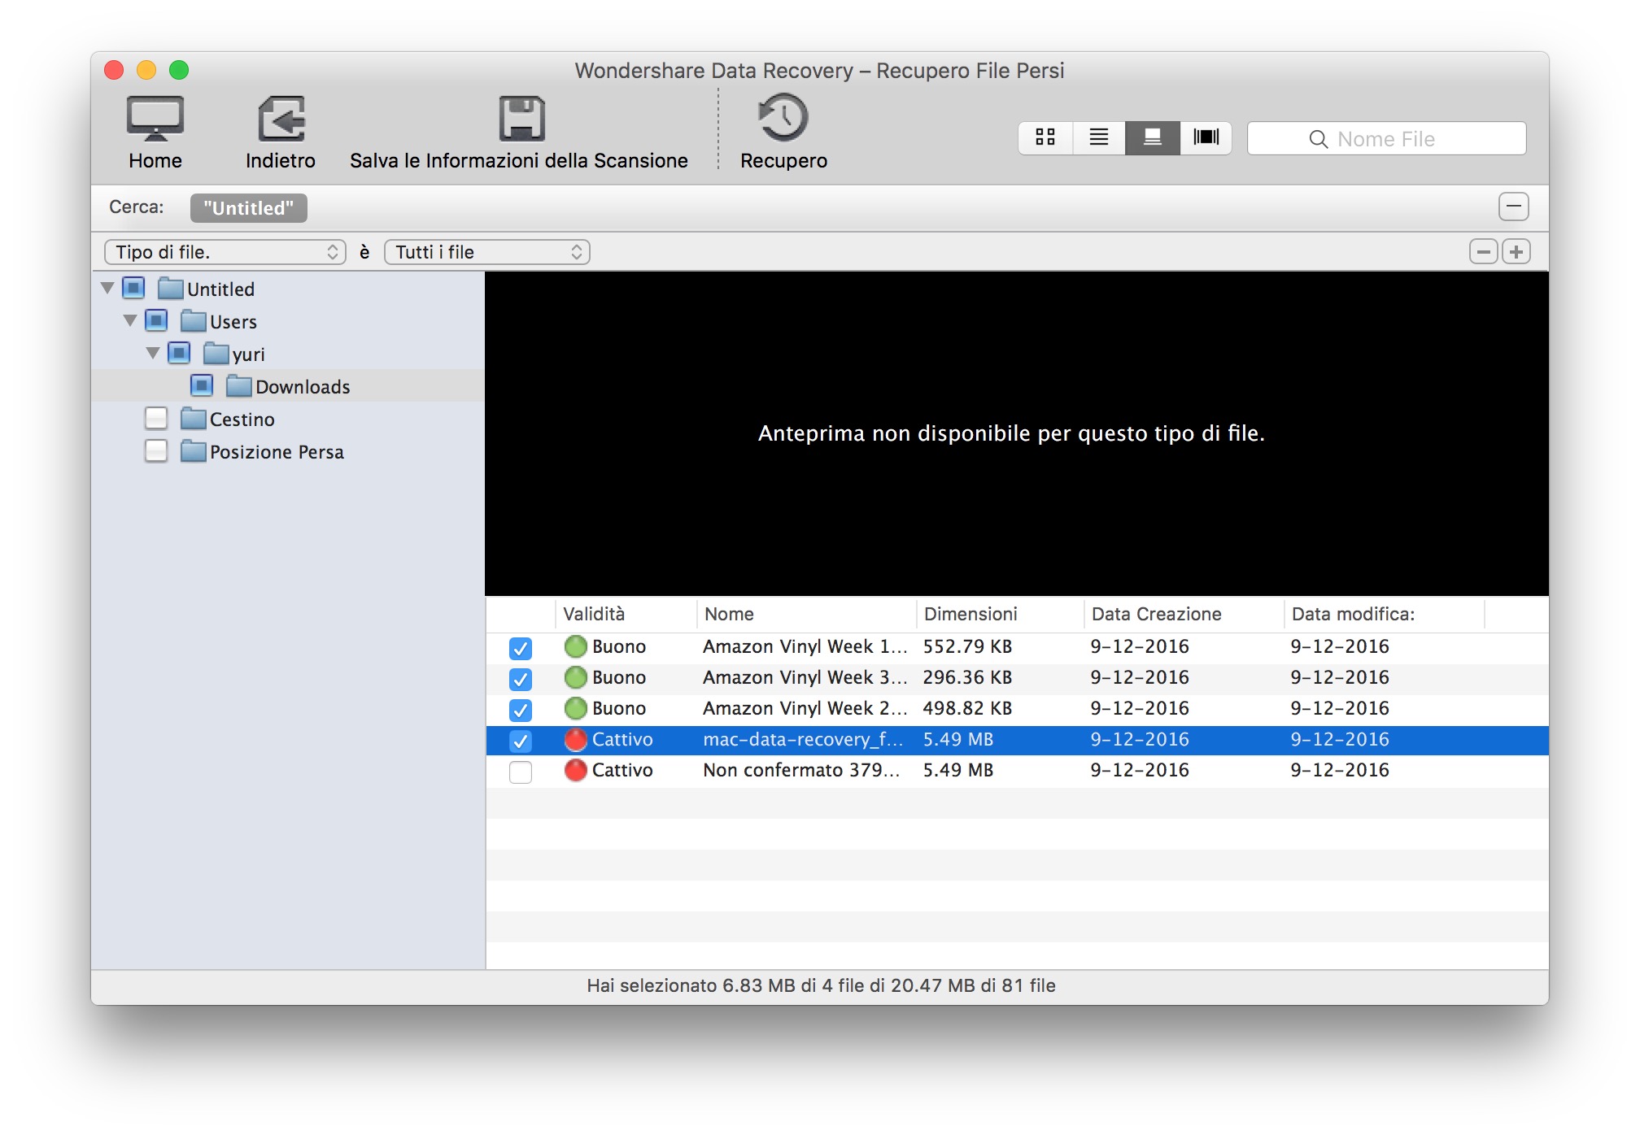Add a filter rule with plus button

pyautogui.click(x=1516, y=252)
